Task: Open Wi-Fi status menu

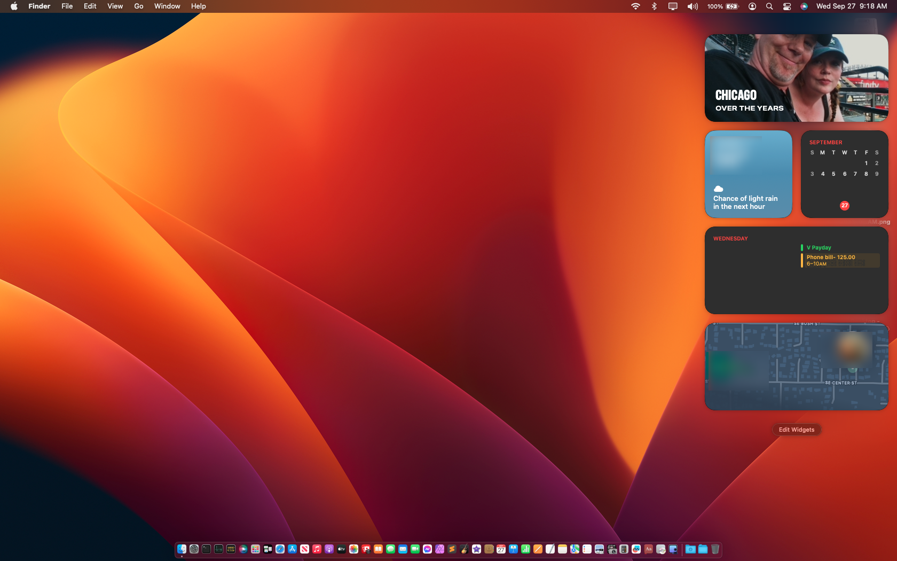Action: pos(635,6)
